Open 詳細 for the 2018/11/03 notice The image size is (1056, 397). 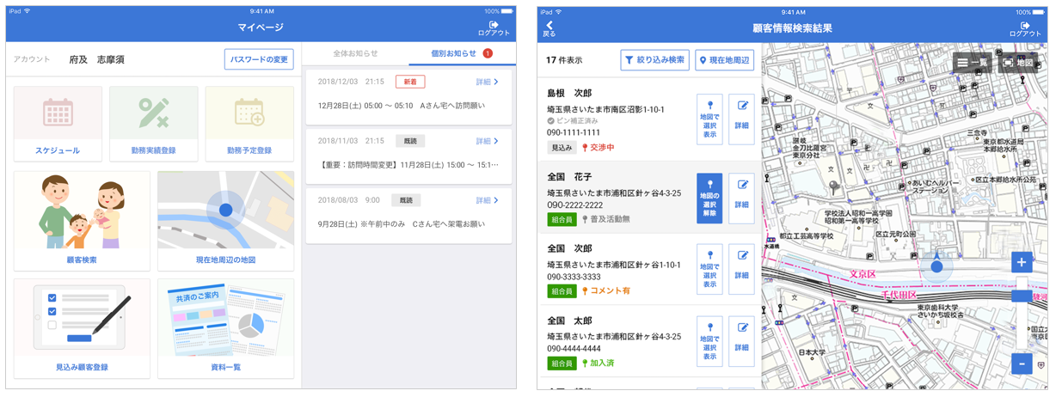[x=488, y=142]
